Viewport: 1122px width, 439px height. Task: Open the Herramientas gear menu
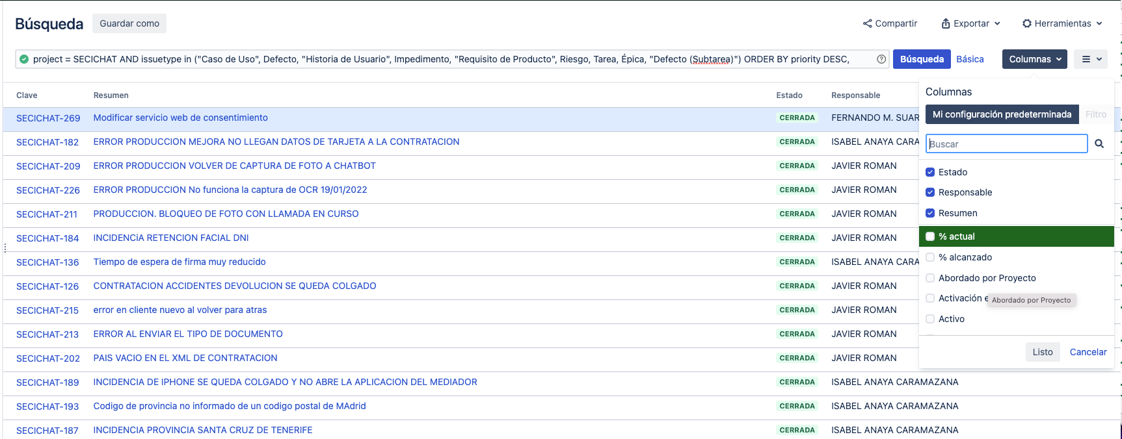[x=1062, y=23]
